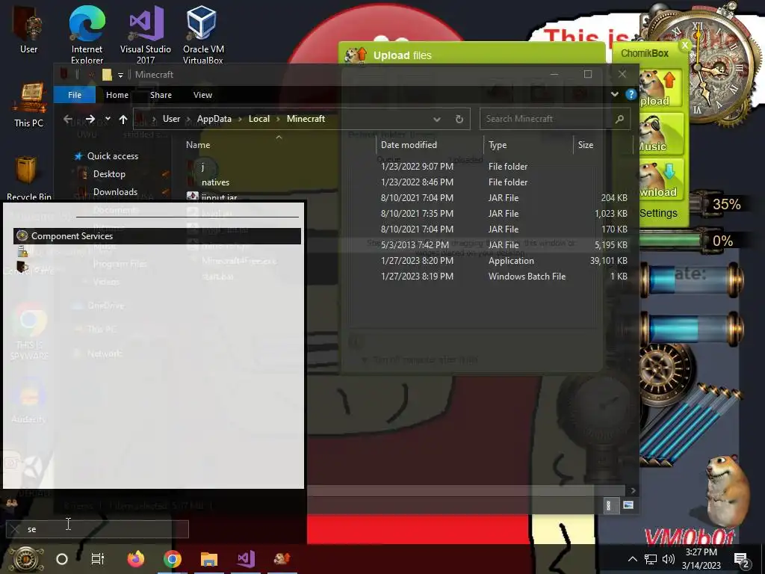Show hidden system tray icons
The width and height of the screenshot is (765, 574).
click(632, 559)
